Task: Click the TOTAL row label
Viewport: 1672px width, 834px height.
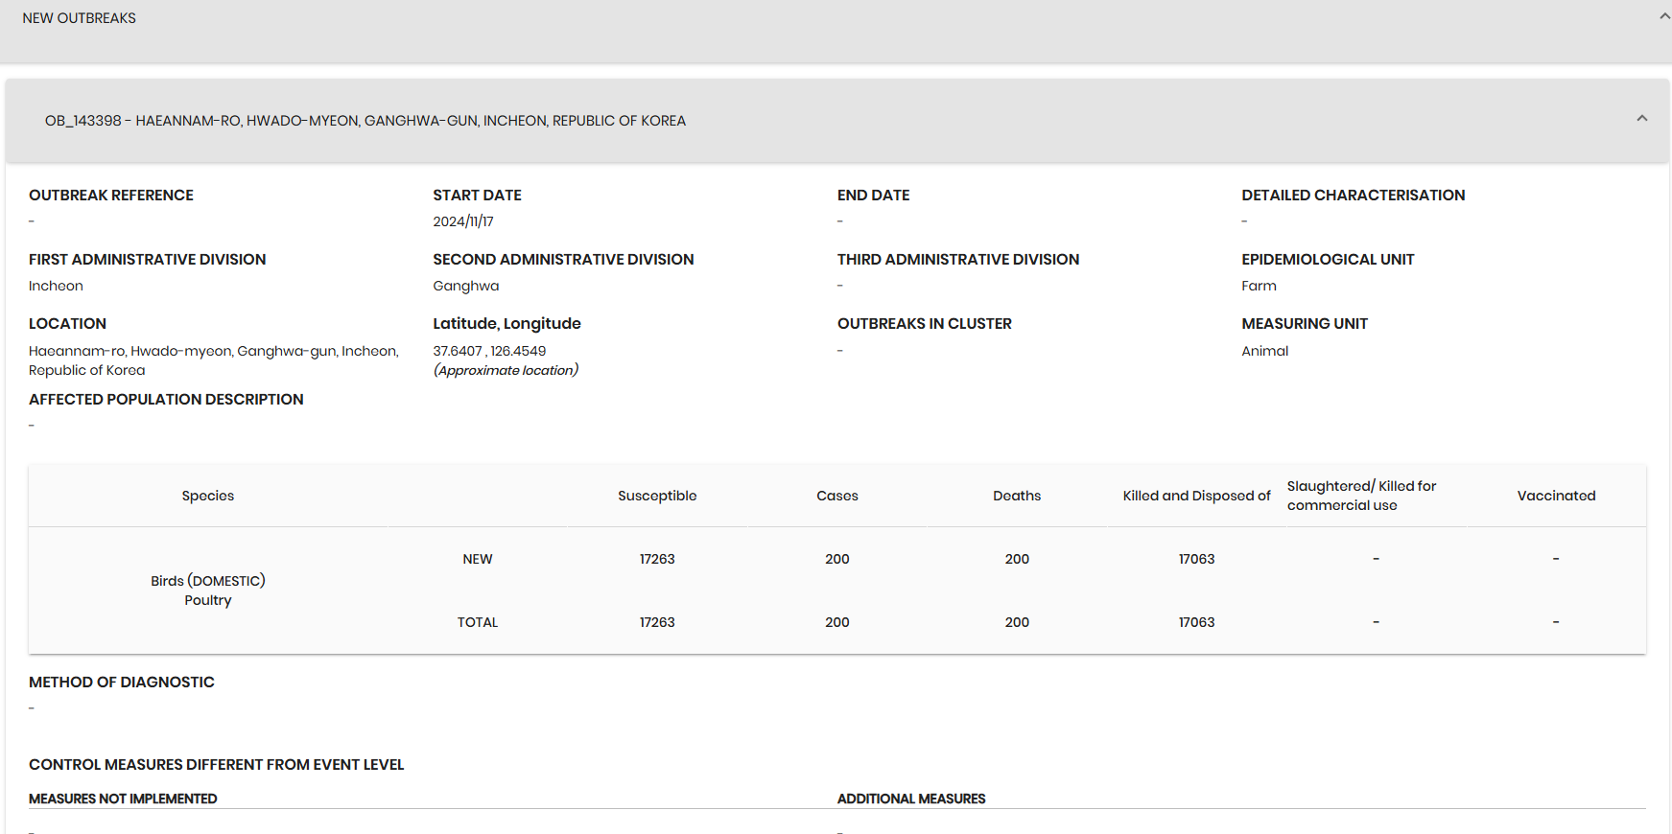Action: 478,622
